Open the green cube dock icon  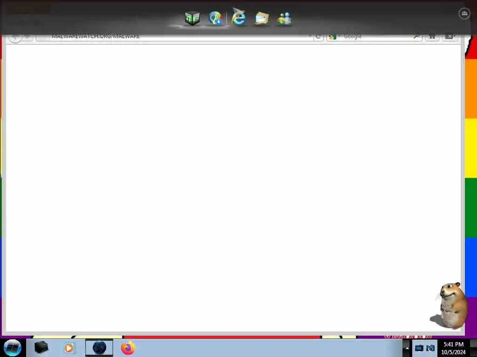pos(192,18)
